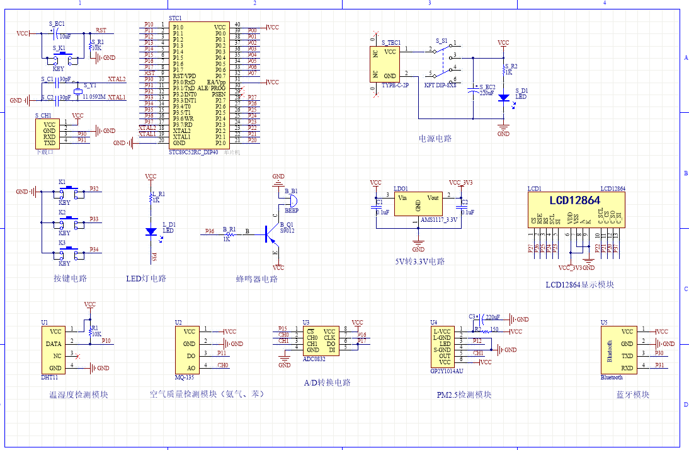Click the blue LED S_D1 in the power circuit
The height and width of the screenshot is (450, 689).
click(x=503, y=98)
